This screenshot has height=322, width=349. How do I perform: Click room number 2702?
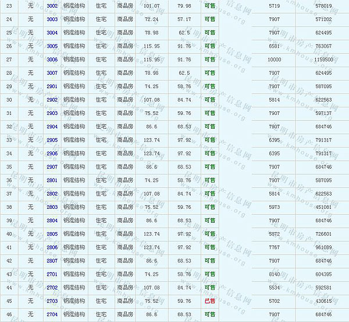pyautogui.click(x=52, y=288)
